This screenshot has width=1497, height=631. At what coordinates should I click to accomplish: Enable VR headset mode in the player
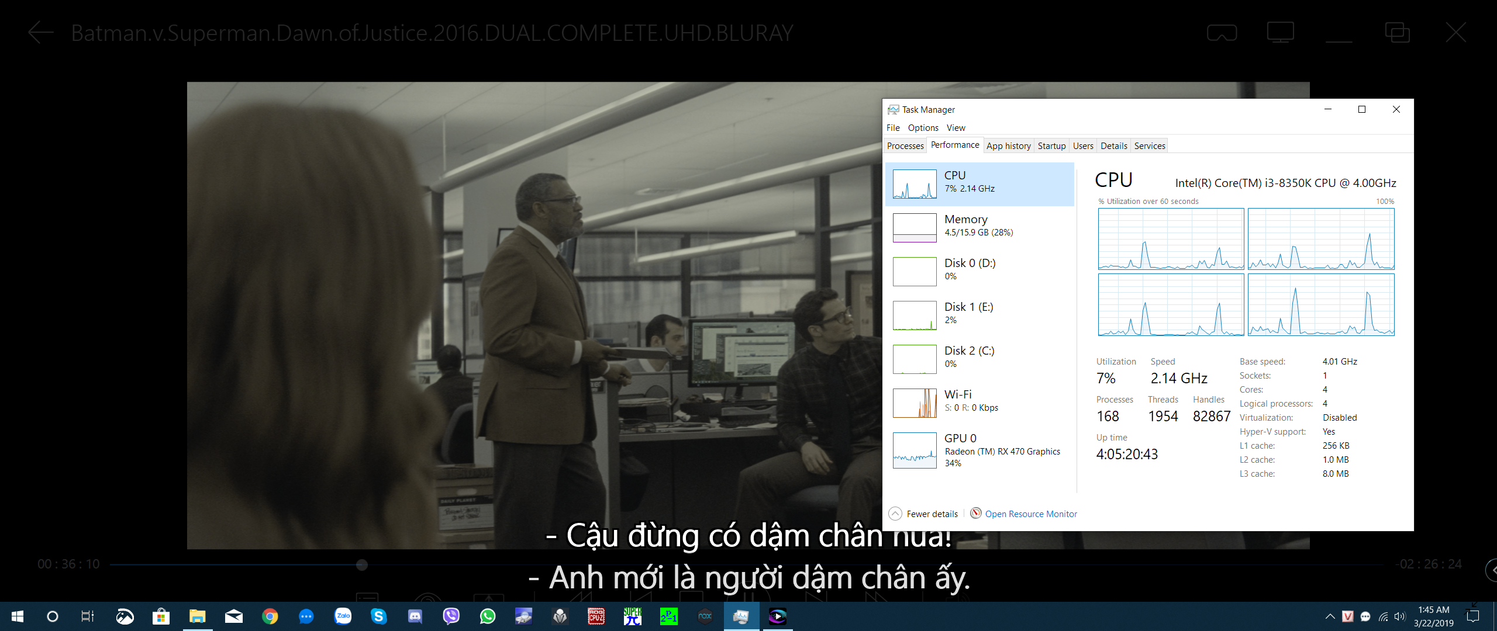[1222, 33]
